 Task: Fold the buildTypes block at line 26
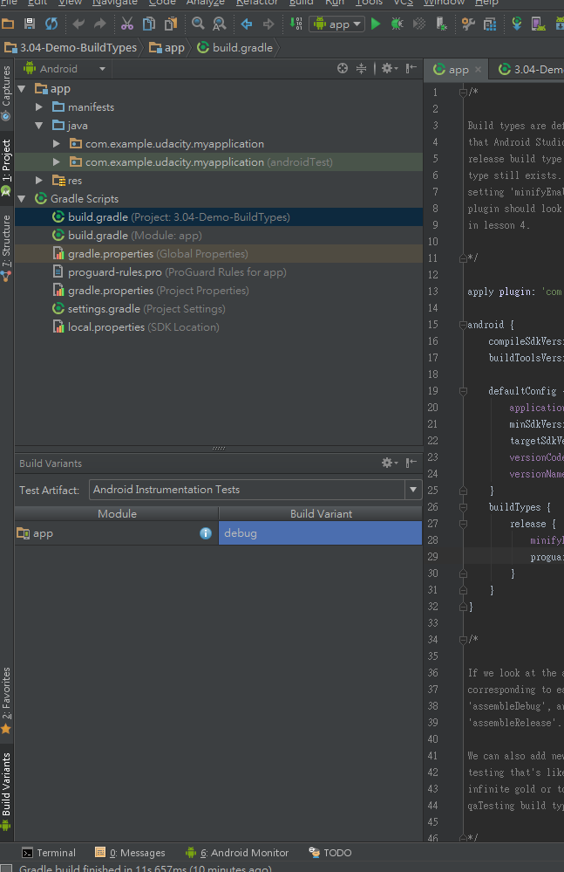pyautogui.click(x=463, y=507)
